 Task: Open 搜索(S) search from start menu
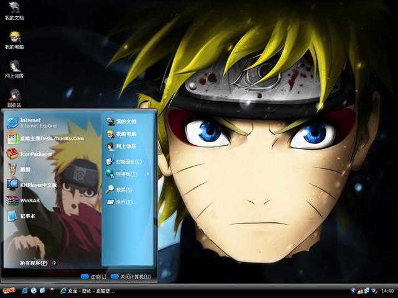(x=119, y=189)
